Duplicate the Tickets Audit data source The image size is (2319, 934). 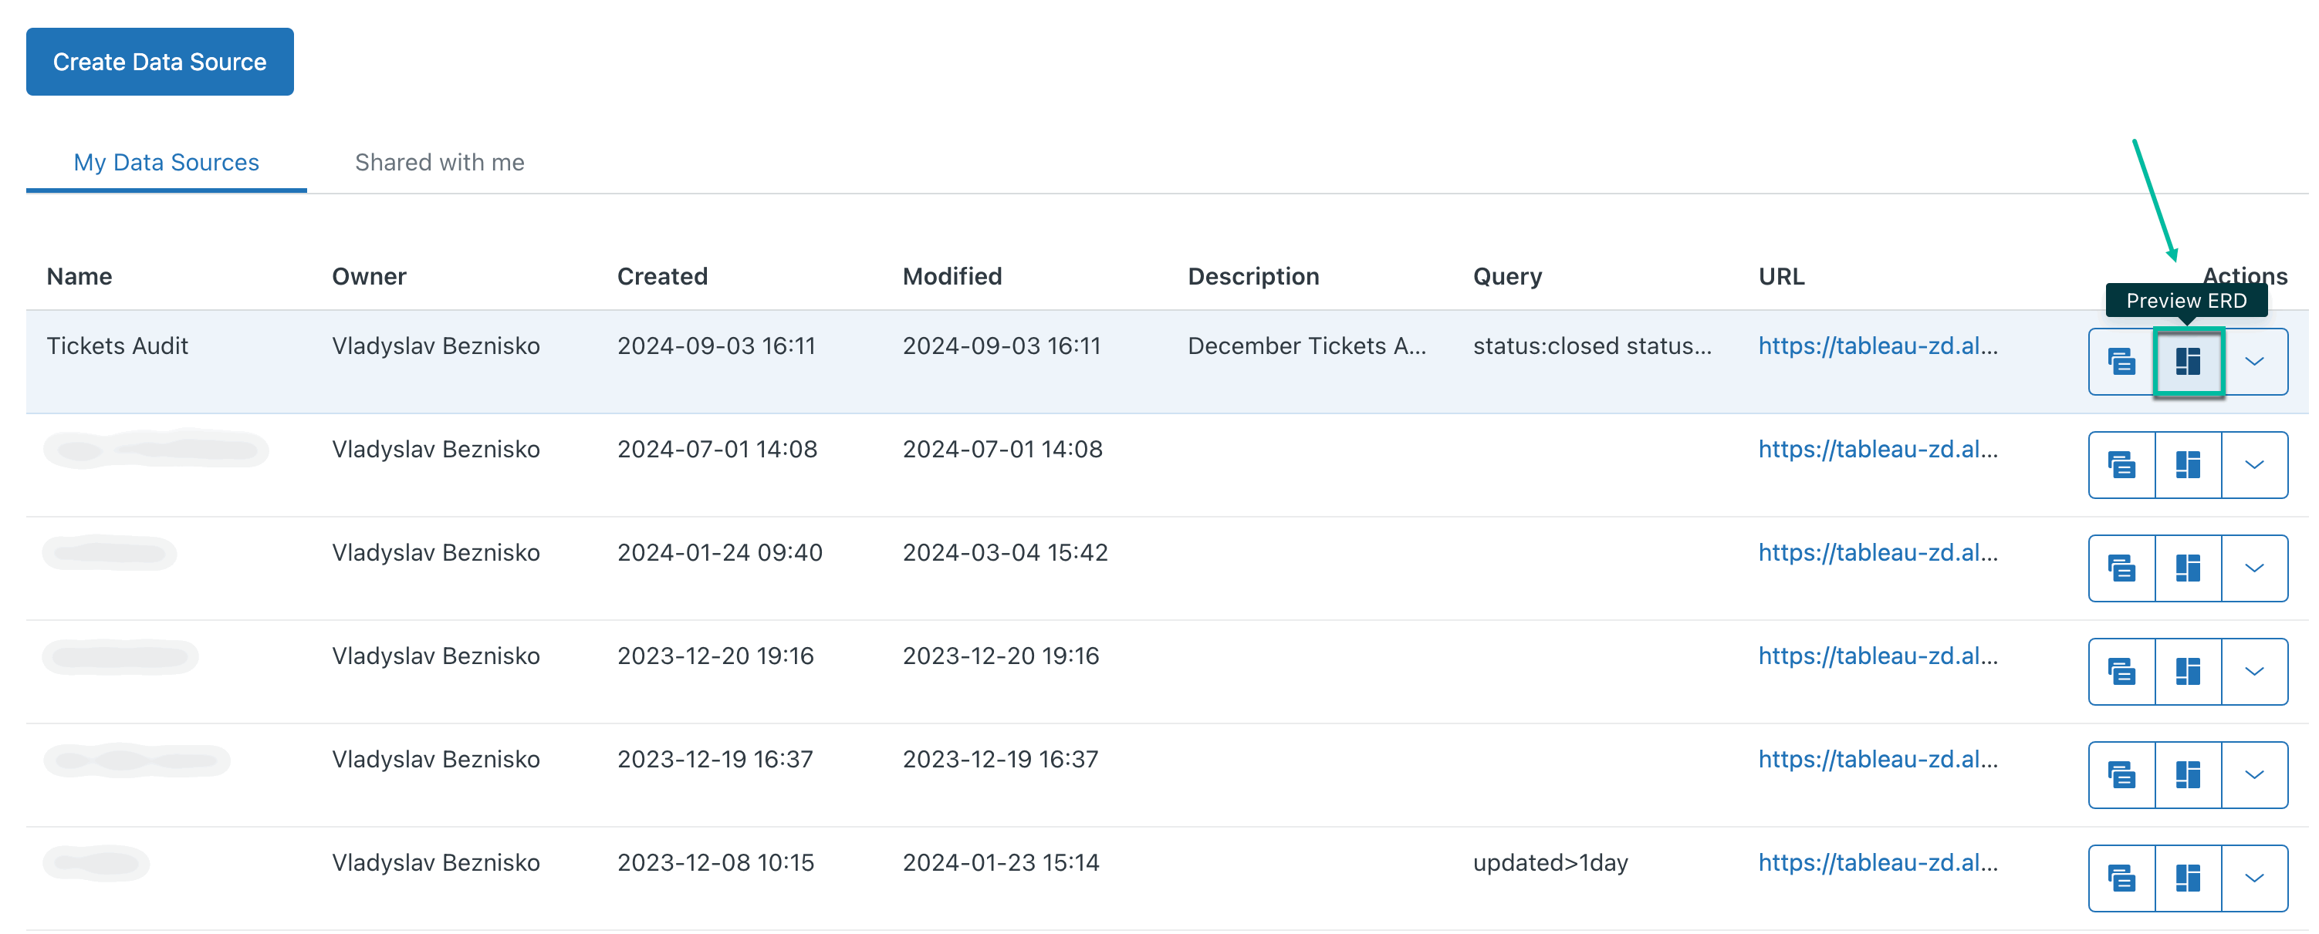coord(2122,362)
